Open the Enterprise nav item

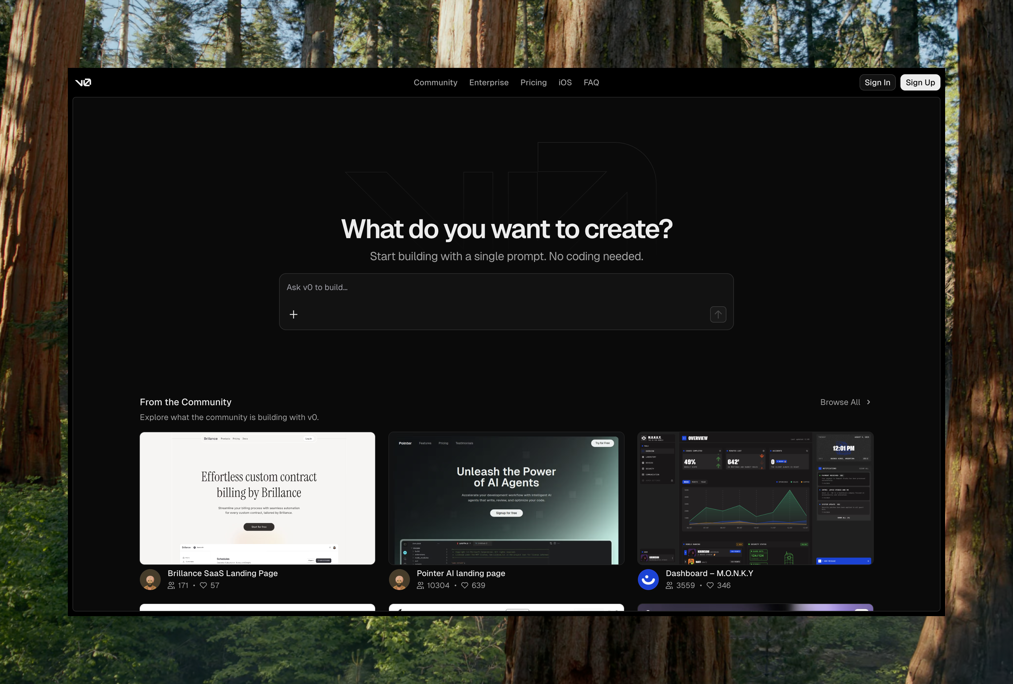(489, 82)
